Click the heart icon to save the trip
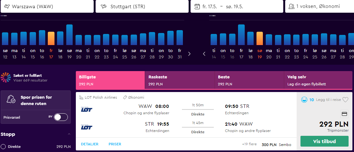 coord(345,100)
